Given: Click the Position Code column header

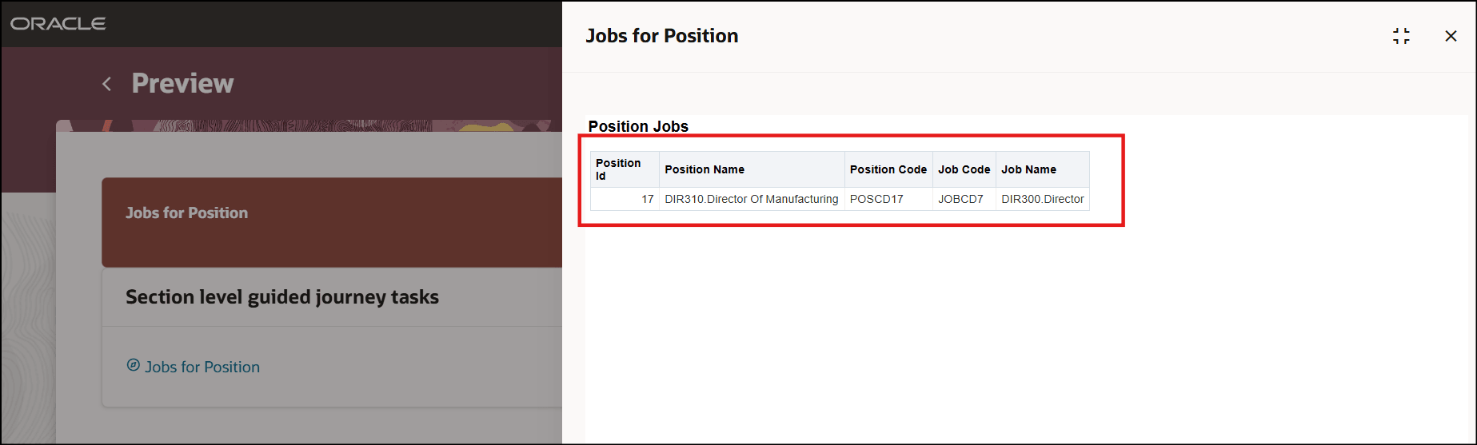Looking at the screenshot, I should tap(888, 169).
